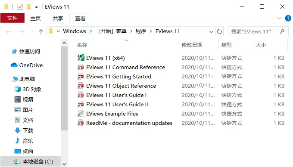Open the 此电脑 tree item label
293x167 pixels.
pos(27,79)
